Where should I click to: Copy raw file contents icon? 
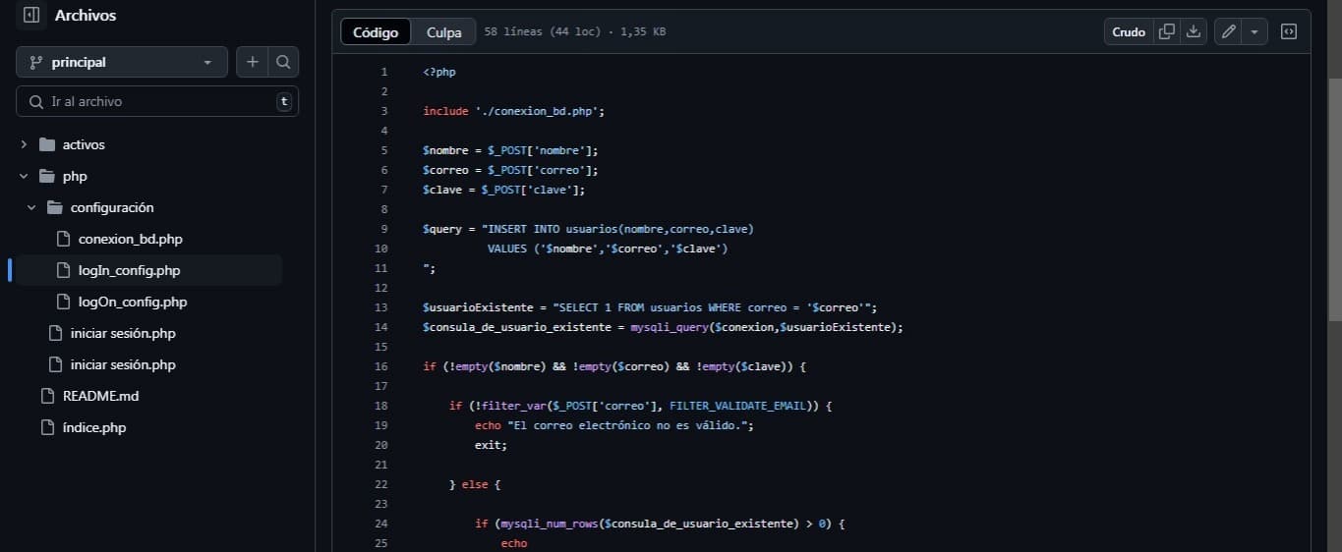click(1167, 31)
